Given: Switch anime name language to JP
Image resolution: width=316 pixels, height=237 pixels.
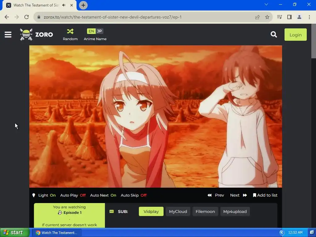Looking at the screenshot, I should point(99,31).
